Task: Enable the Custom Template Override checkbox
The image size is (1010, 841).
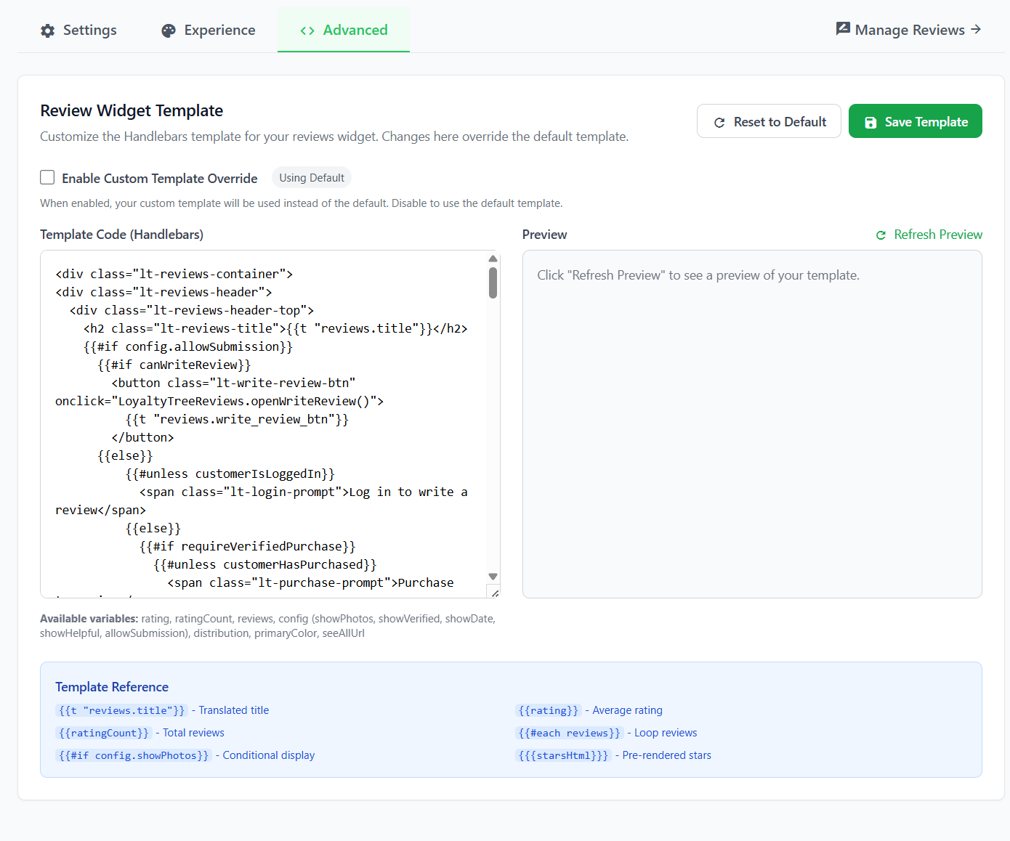Action: tap(47, 178)
